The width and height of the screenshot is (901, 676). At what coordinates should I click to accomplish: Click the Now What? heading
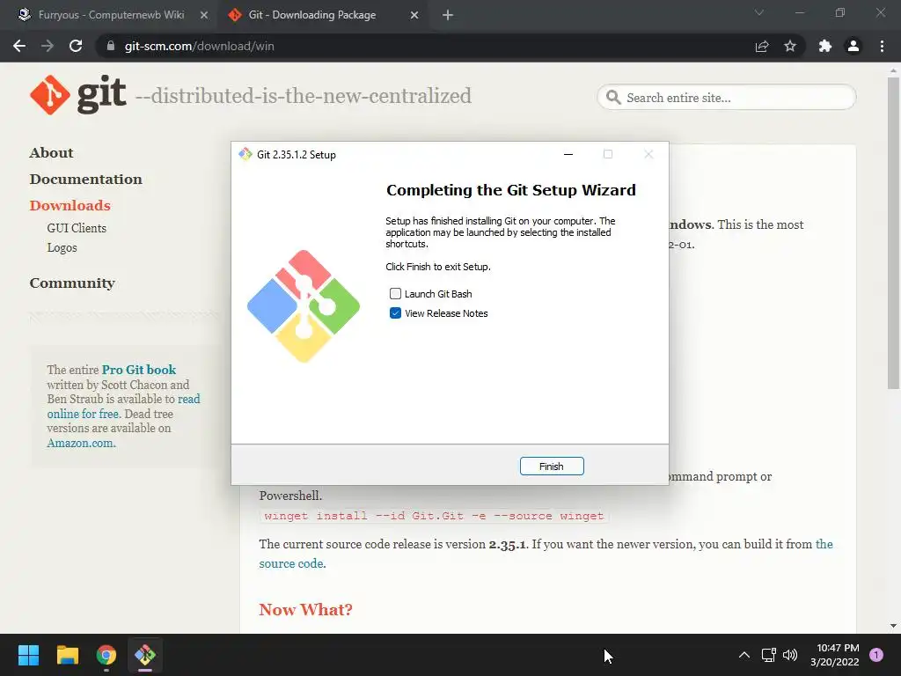pos(305,609)
